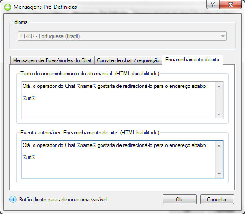
Task: Click the question mark help button
Action: (213, 5)
